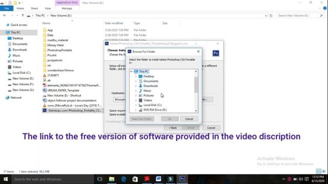Screen dimensions: 328x184
Task: Click Make New Folder button
Action: (x=141, y=119)
